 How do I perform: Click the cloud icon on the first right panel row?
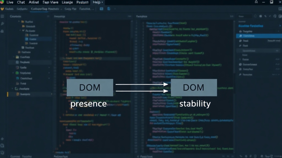(240, 31)
